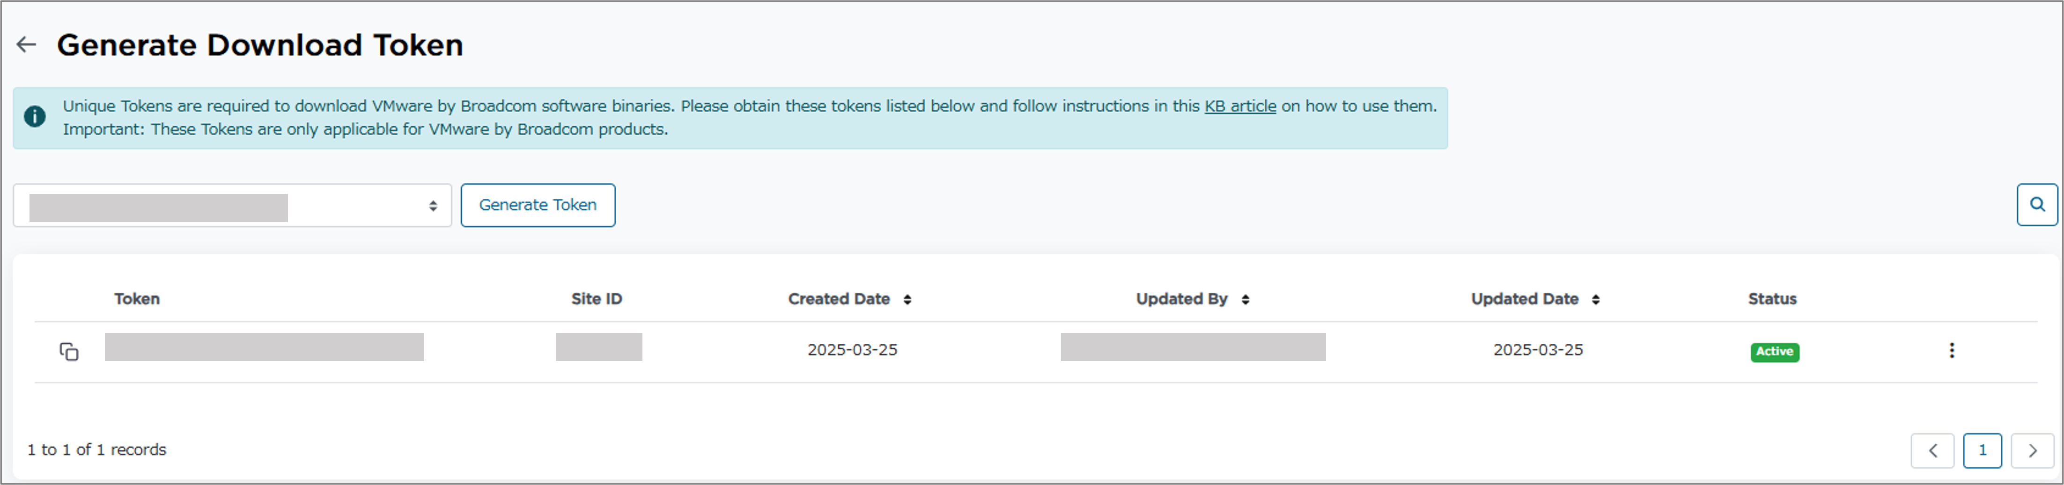Select page 1 in pagination
This screenshot has height=485, width=2064.
coord(1982,450)
